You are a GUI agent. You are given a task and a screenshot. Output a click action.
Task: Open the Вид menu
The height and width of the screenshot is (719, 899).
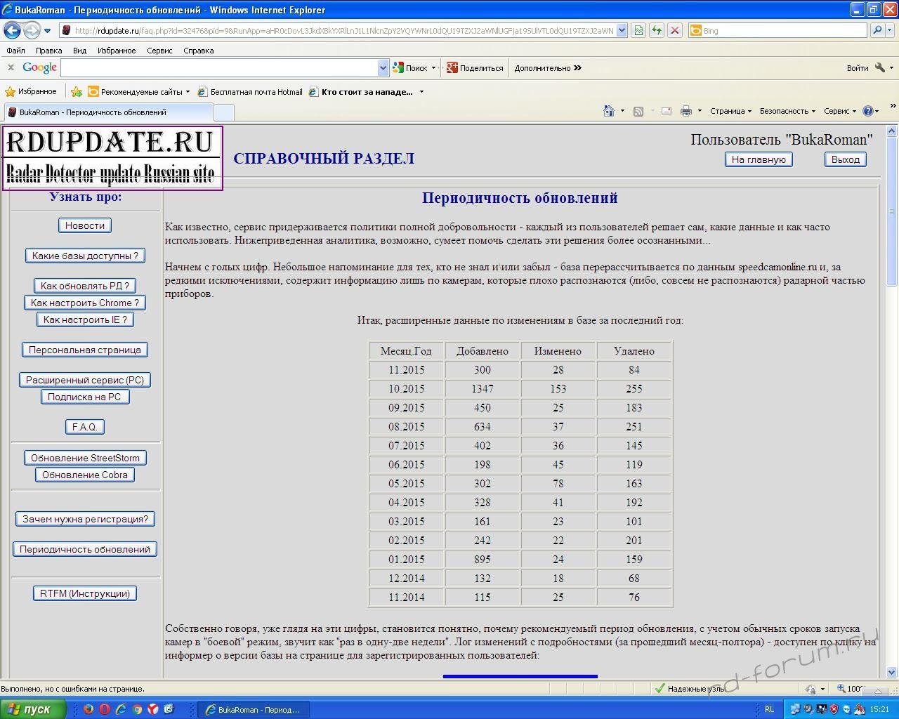[79, 51]
